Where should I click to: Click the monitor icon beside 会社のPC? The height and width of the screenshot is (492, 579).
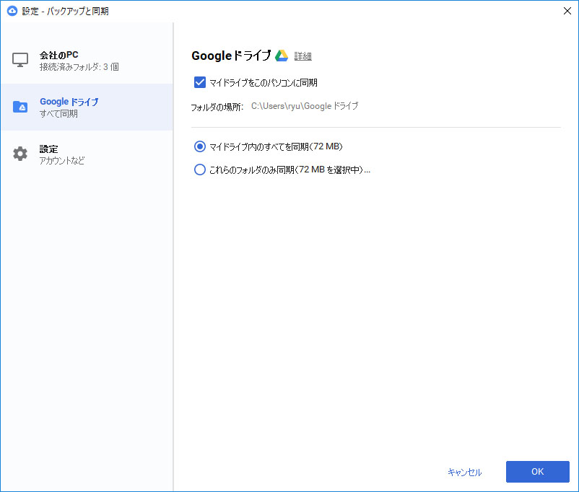coord(20,59)
